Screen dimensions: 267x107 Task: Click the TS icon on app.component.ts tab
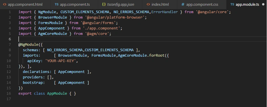pos(57,4)
